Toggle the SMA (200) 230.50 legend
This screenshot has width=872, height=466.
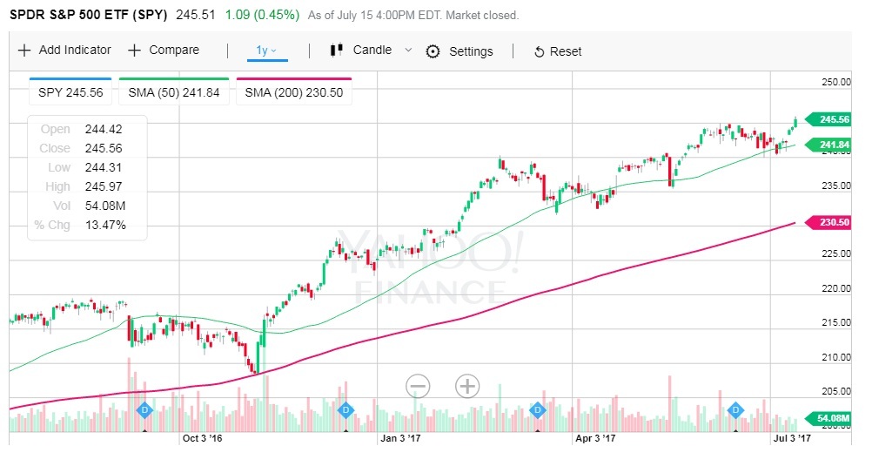[x=294, y=92]
